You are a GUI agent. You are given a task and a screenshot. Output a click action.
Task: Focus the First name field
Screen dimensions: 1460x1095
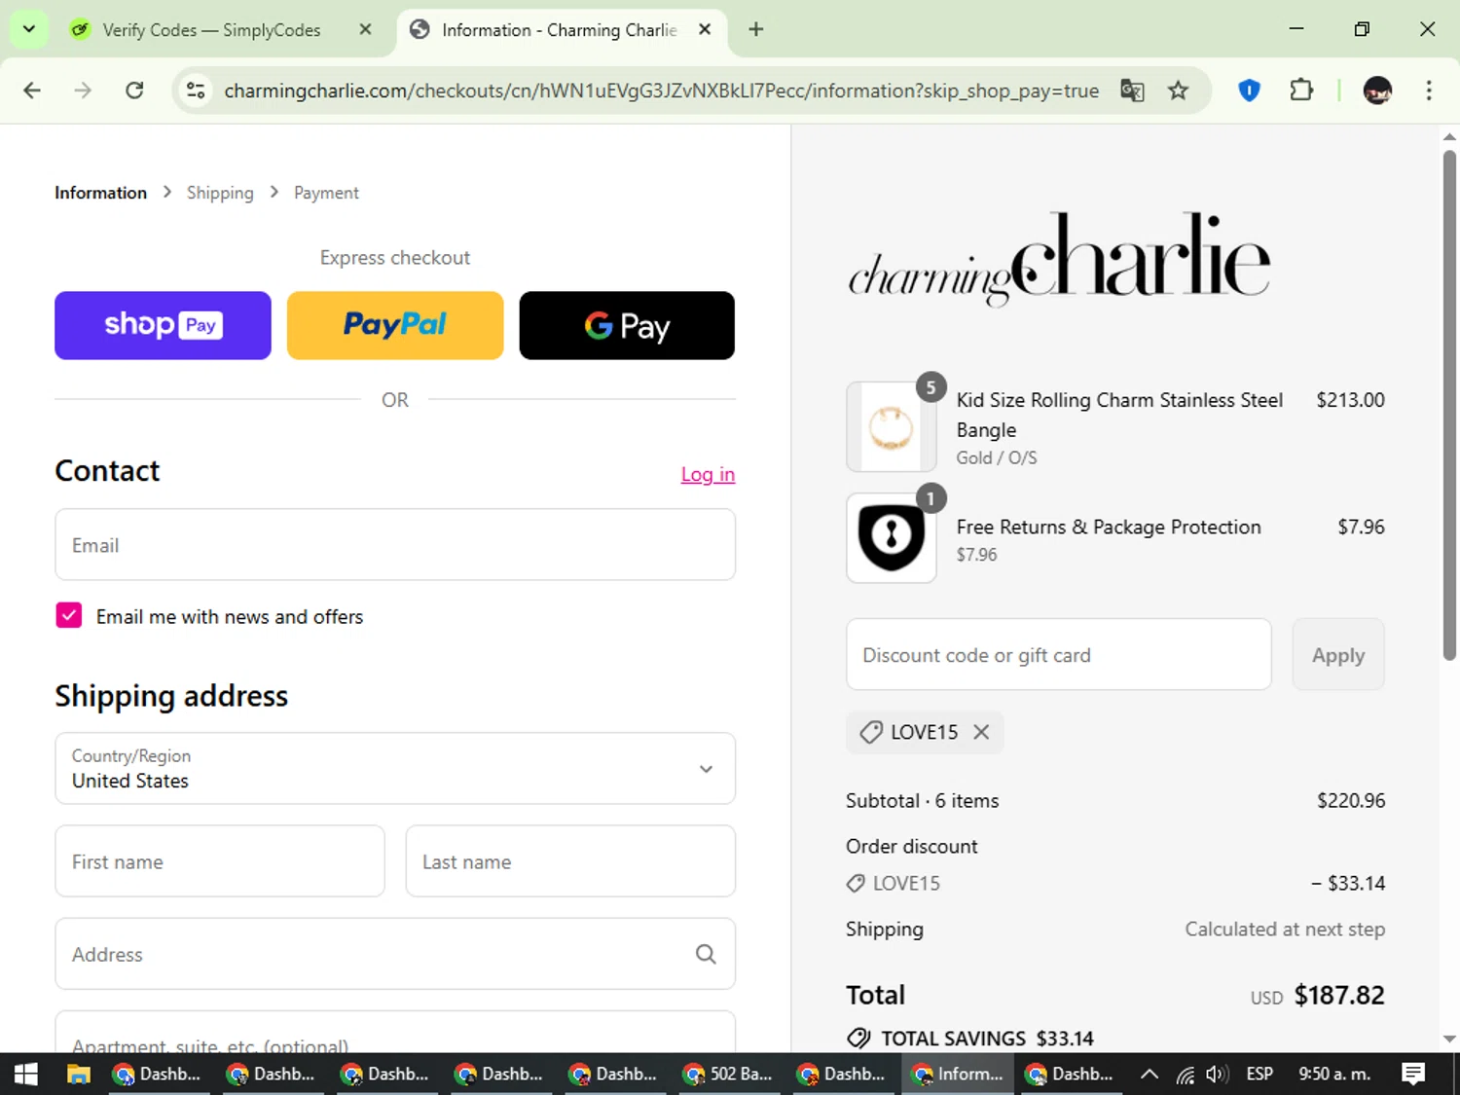coord(220,861)
